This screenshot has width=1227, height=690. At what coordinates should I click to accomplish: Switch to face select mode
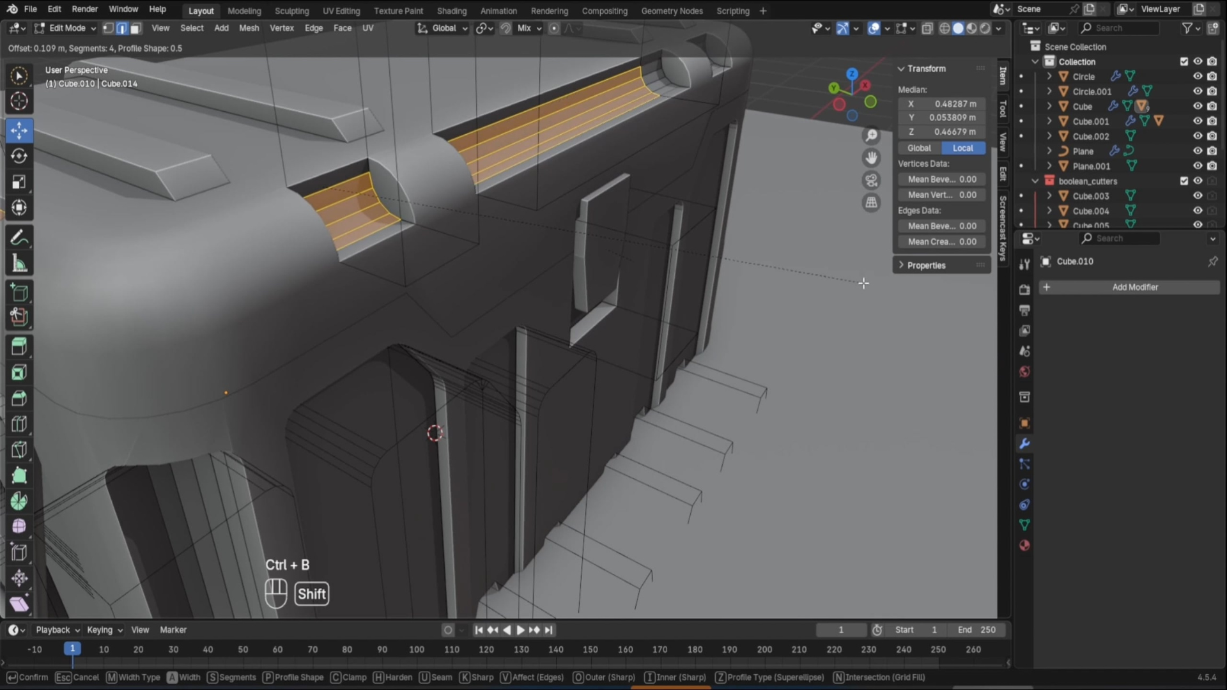135,28
